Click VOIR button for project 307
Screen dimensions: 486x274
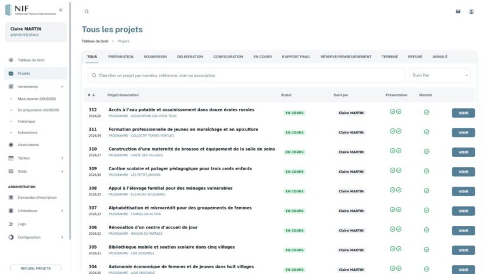click(463, 211)
